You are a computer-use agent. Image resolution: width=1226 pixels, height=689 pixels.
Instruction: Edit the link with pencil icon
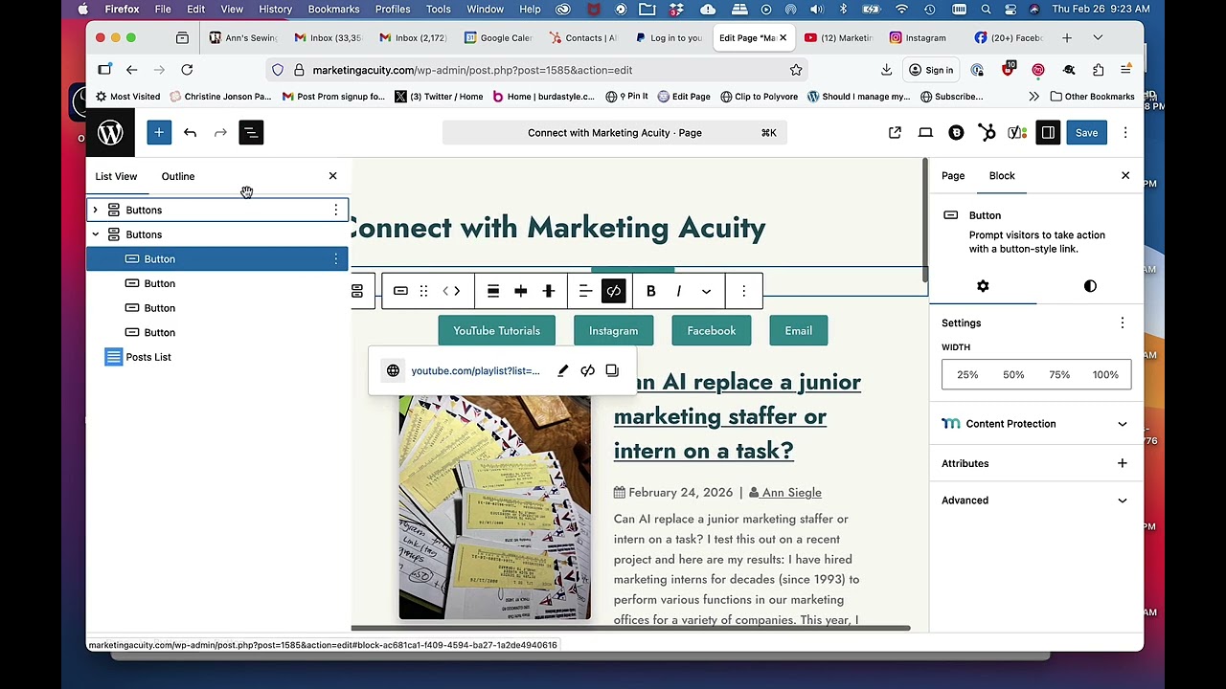pyautogui.click(x=562, y=371)
